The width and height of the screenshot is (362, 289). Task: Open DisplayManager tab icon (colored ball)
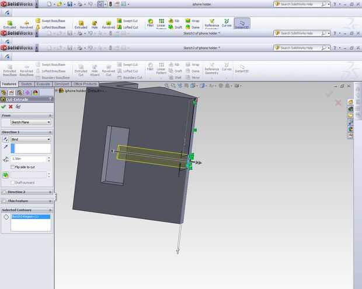[x=35, y=93]
